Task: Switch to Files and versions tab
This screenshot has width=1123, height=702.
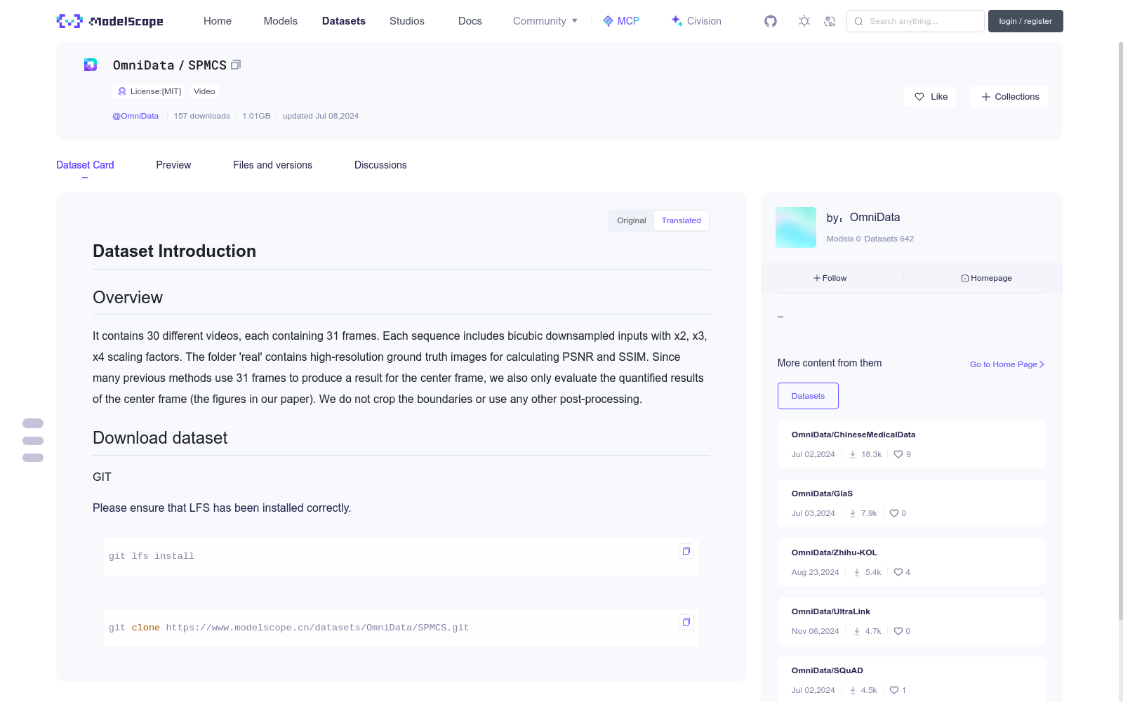Action: pos(272,165)
